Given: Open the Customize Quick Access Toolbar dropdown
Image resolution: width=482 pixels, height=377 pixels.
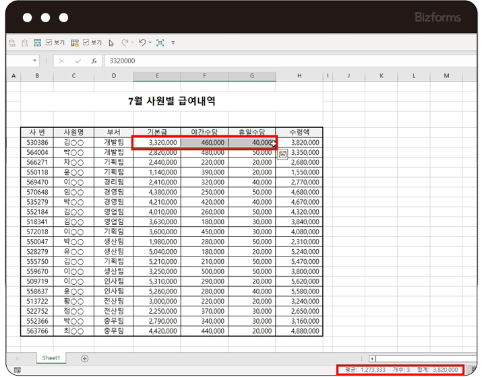Looking at the screenshot, I should click(173, 42).
